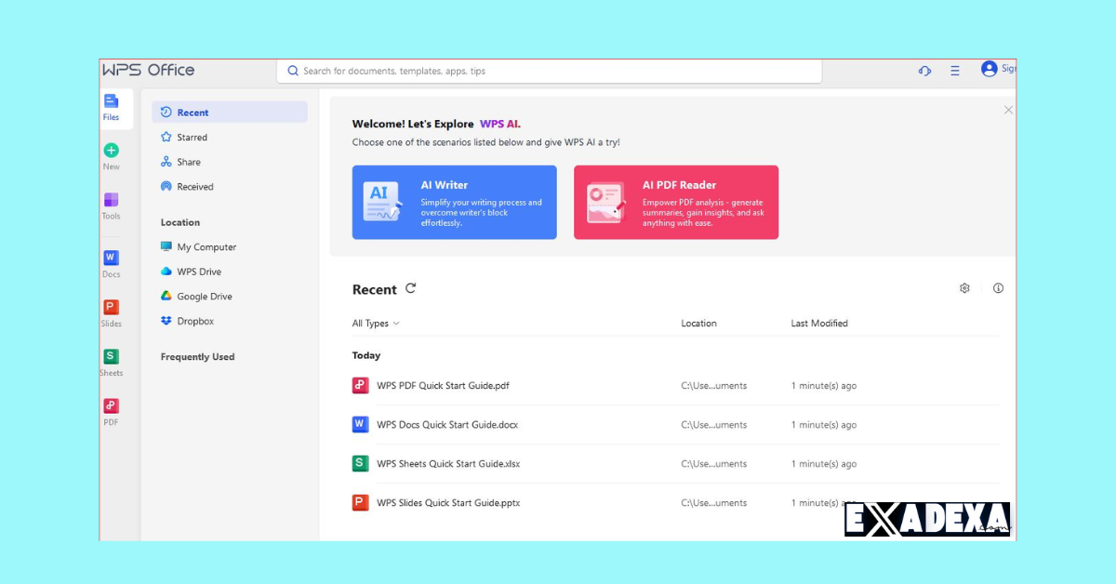Viewport: 1116px width, 584px height.
Task: Expand the All Types filter dropdown
Action: coord(376,324)
